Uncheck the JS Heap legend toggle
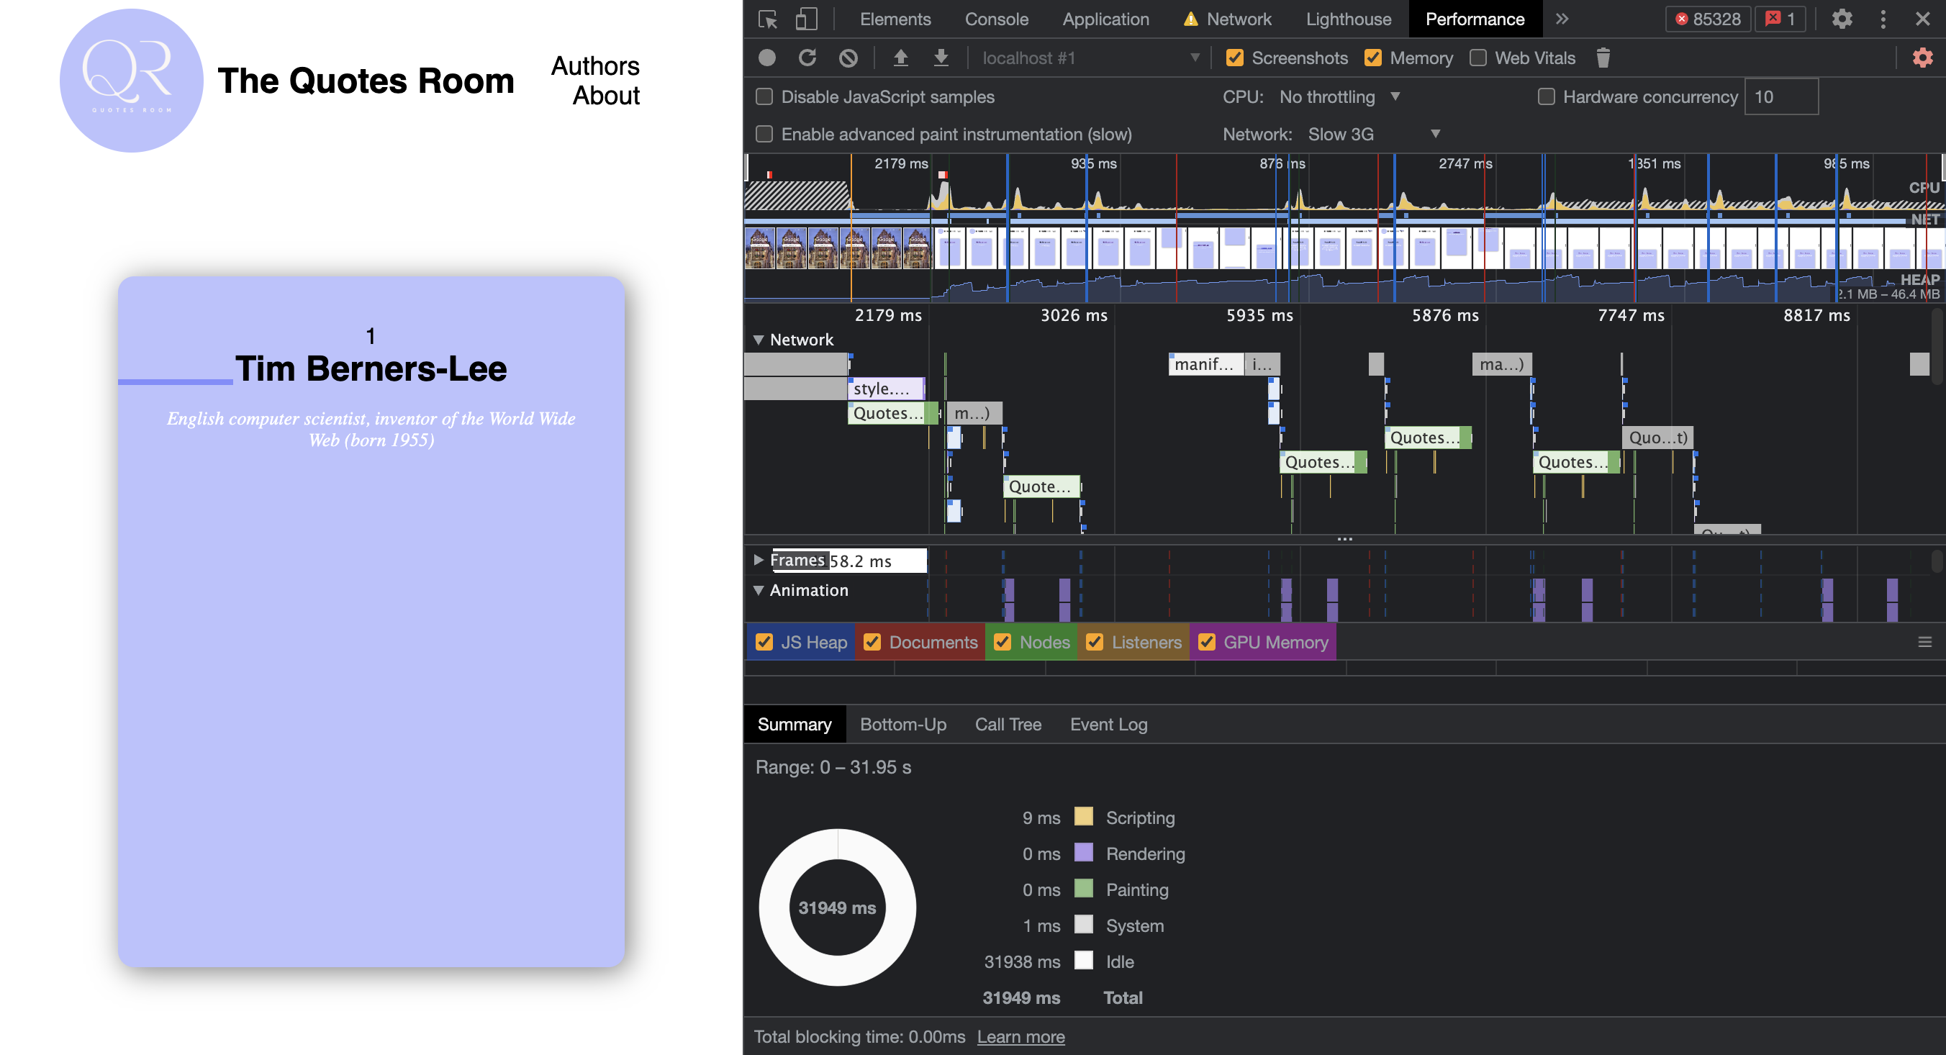The width and height of the screenshot is (1946, 1055). tap(764, 642)
